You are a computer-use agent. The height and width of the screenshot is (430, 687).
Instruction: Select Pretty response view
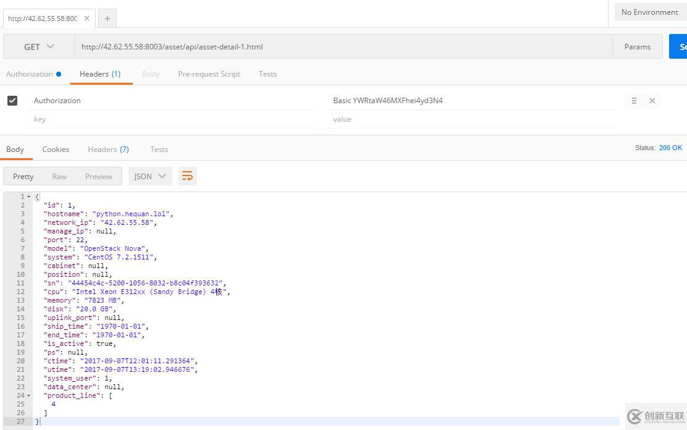pyautogui.click(x=23, y=176)
